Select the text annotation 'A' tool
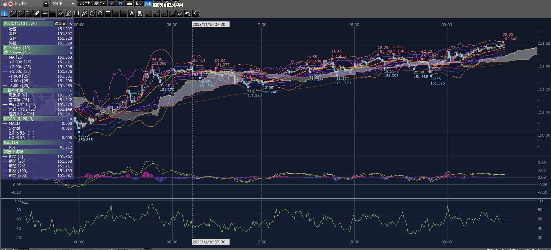The image size is (551, 250). click(132, 13)
